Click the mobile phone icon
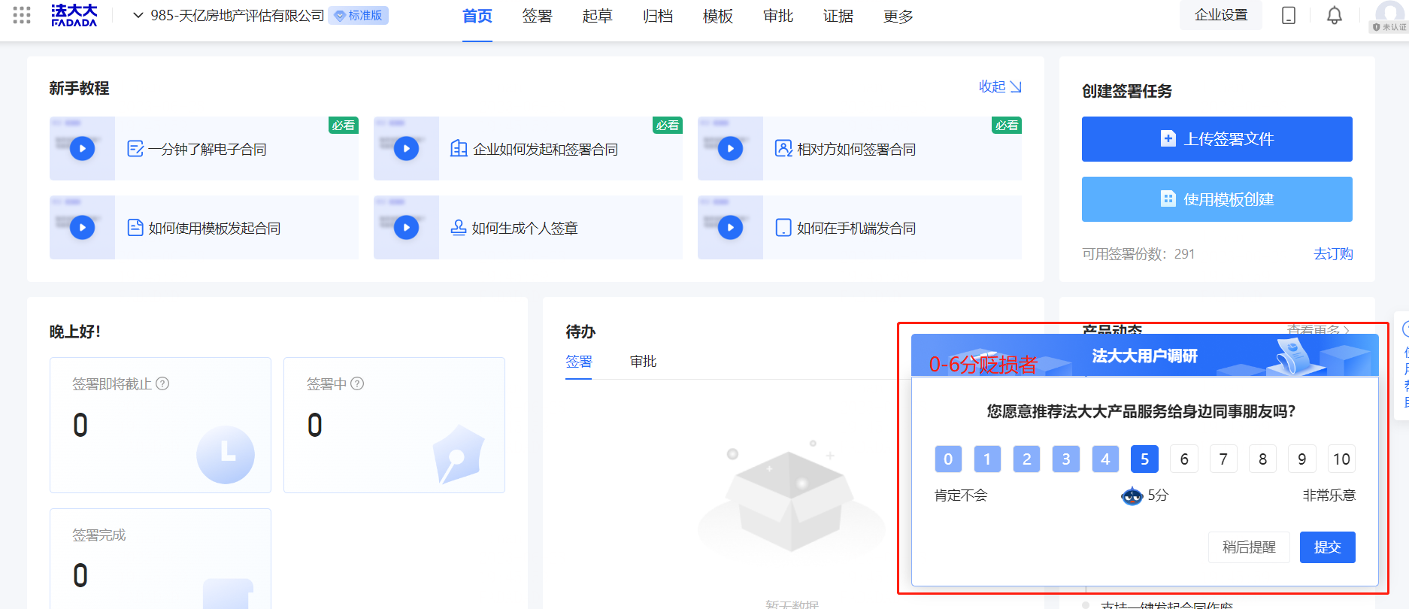This screenshot has height=609, width=1409. point(1289,15)
